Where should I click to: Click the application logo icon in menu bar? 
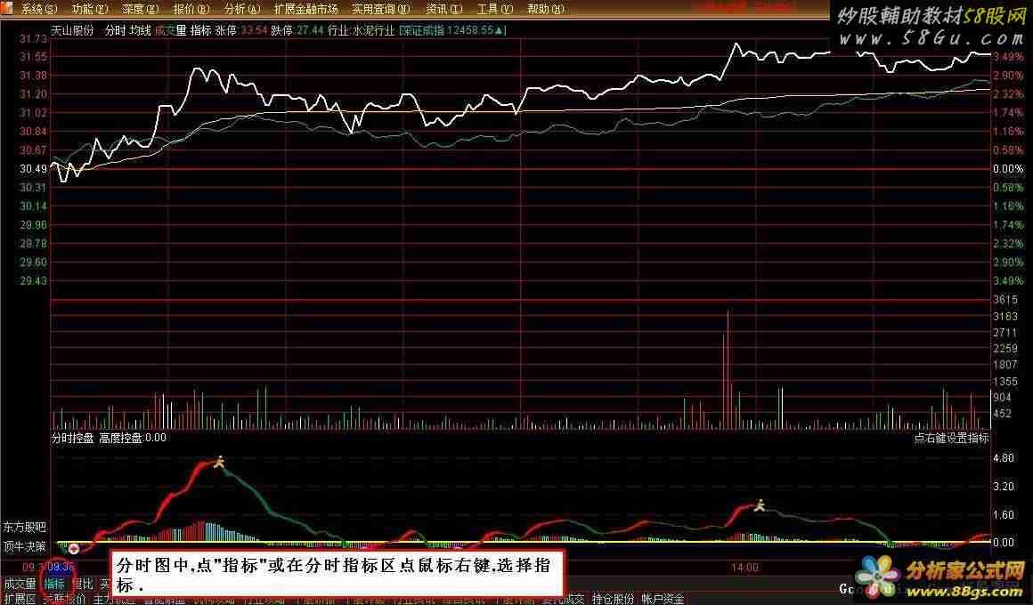pos(6,9)
